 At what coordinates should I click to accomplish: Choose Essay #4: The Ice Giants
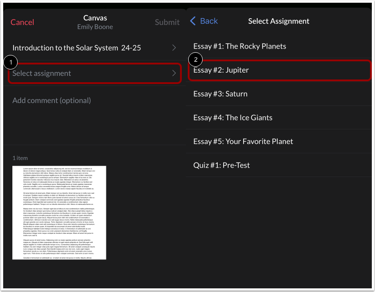[233, 117]
